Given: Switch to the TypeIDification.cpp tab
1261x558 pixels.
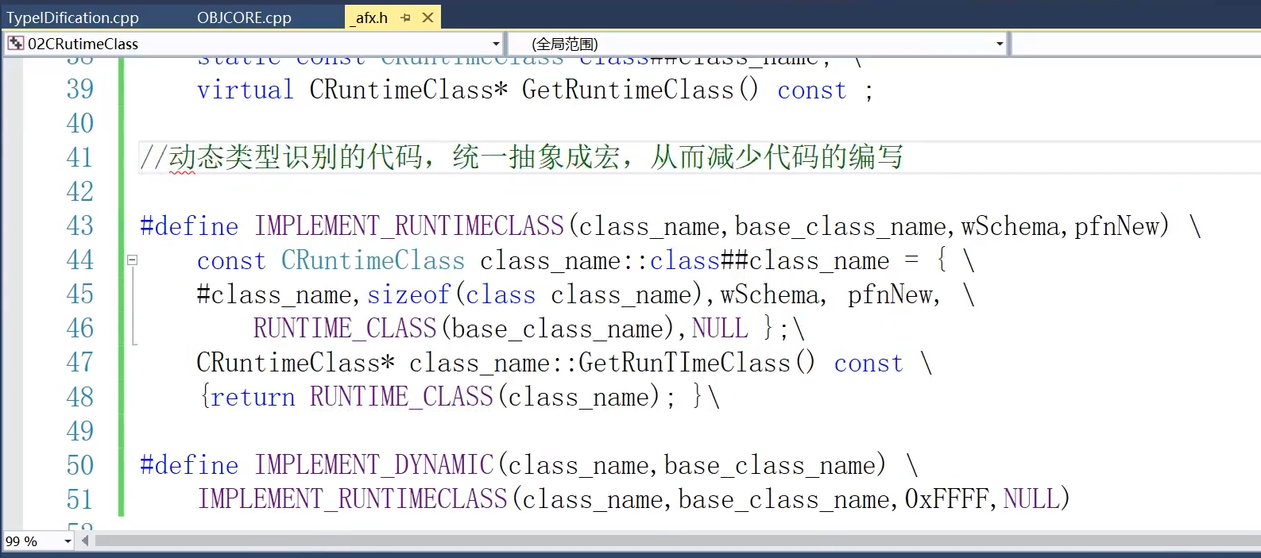Looking at the screenshot, I should pos(73,17).
